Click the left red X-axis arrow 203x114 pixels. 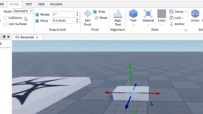pos(107,92)
